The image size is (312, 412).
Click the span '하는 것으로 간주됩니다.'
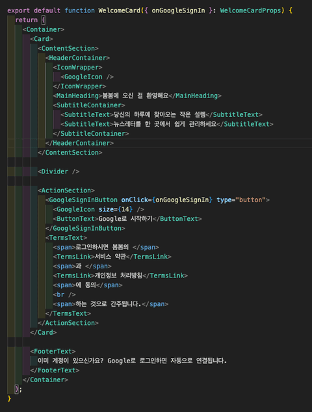tap(110, 303)
